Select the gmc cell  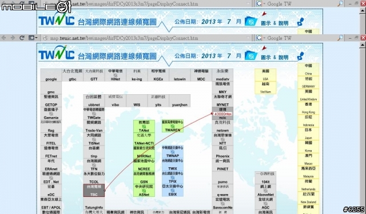pyautogui.click(x=51, y=88)
